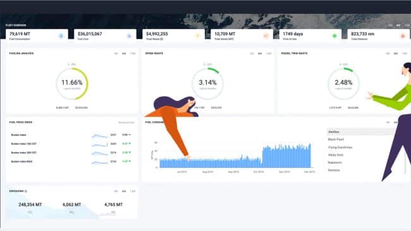Open the Bunker Index sparkline chart
The width and height of the screenshot is (411, 231).
(x=100, y=135)
